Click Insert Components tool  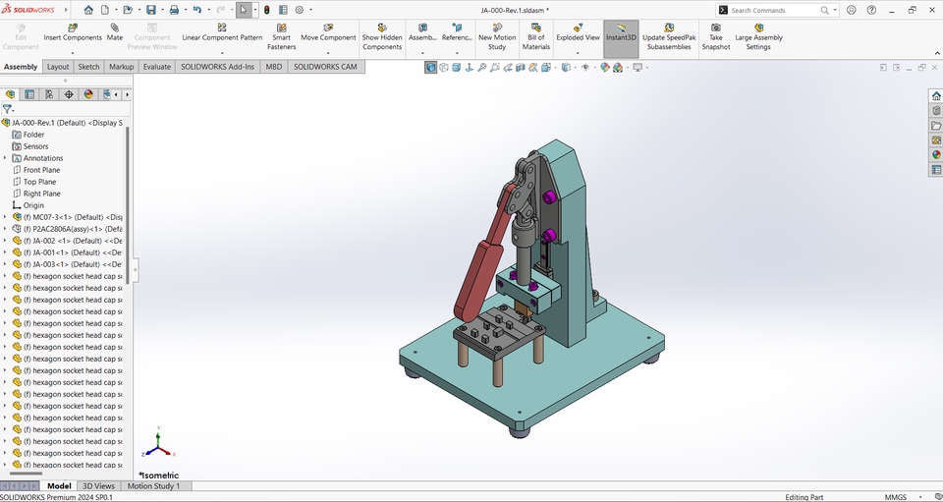coord(73,32)
